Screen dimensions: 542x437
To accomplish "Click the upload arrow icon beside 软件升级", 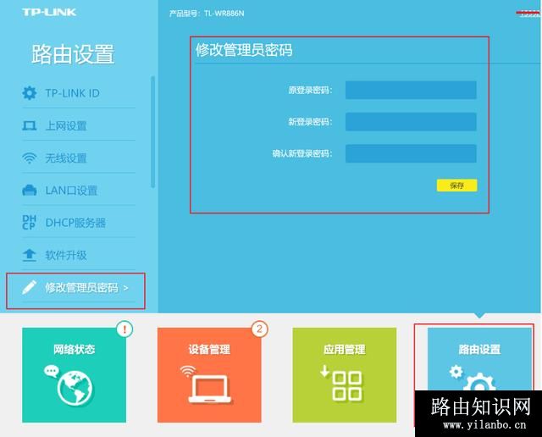I will click(30, 255).
